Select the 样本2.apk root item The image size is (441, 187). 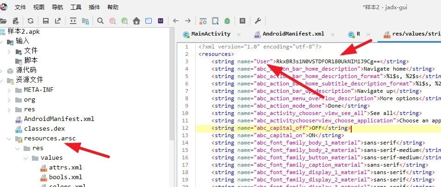[x=24, y=31]
